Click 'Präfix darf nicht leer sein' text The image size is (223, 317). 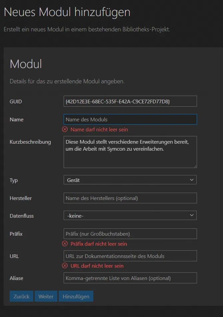click(99, 244)
